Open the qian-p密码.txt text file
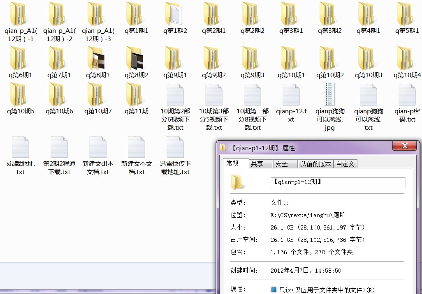Screen dimensions: 422x294 tap(407, 95)
